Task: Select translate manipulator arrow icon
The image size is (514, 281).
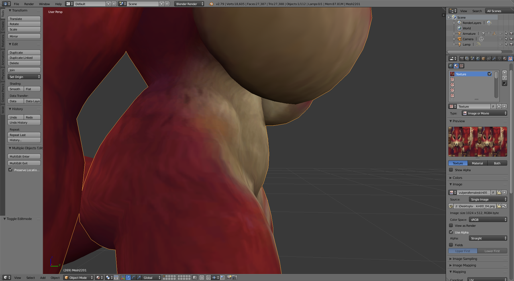Action: point(128,278)
